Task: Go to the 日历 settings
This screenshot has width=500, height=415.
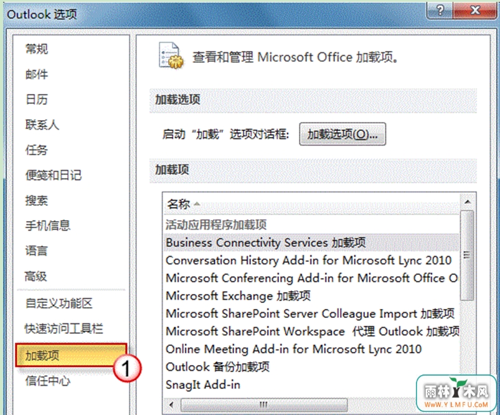Action: pyautogui.click(x=37, y=100)
